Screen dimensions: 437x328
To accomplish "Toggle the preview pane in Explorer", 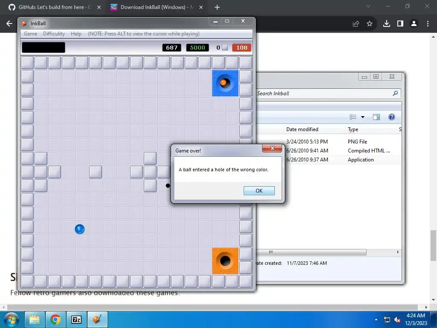I will 376,117.
